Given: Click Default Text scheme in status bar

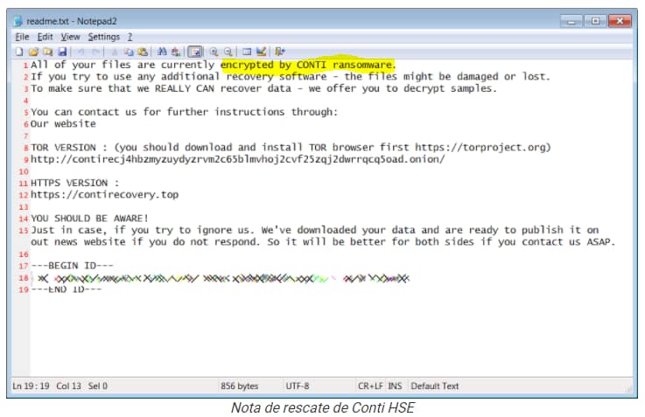Looking at the screenshot, I should pos(435,386).
